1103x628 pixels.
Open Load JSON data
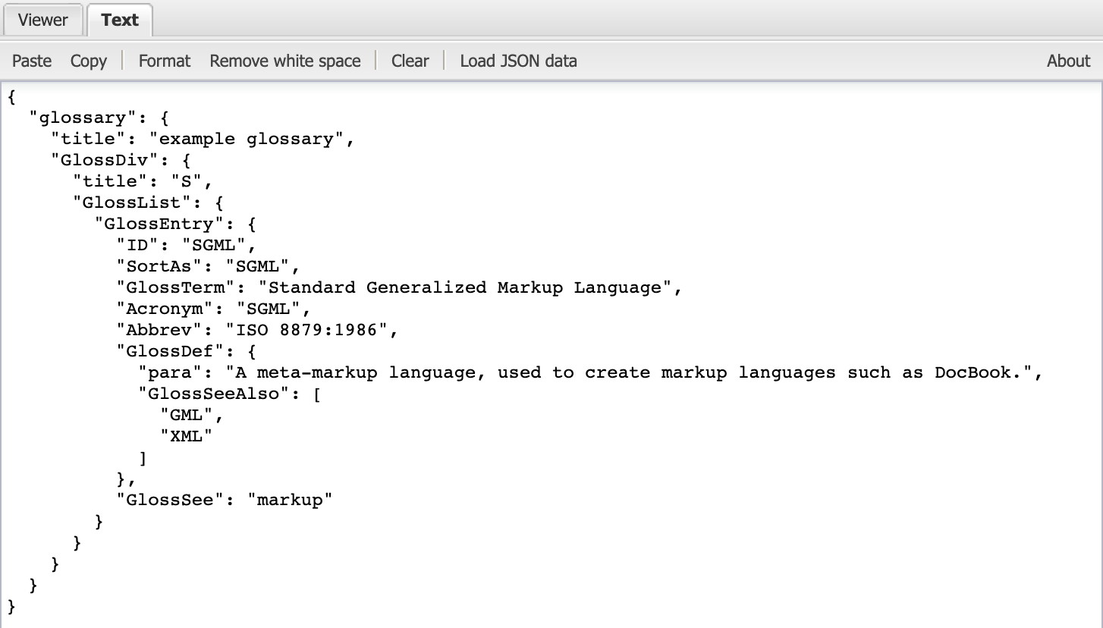coord(518,61)
